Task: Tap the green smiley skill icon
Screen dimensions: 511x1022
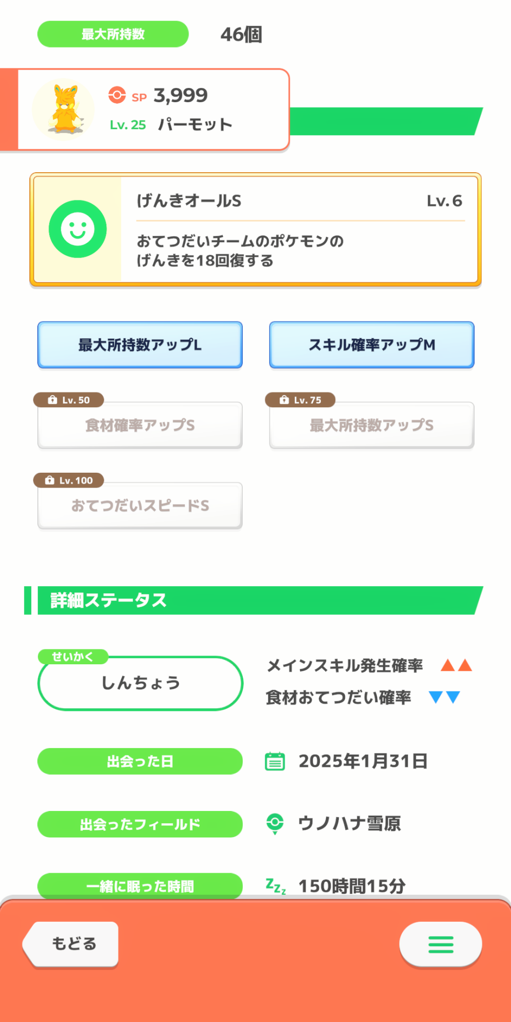Action: point(78,229)
